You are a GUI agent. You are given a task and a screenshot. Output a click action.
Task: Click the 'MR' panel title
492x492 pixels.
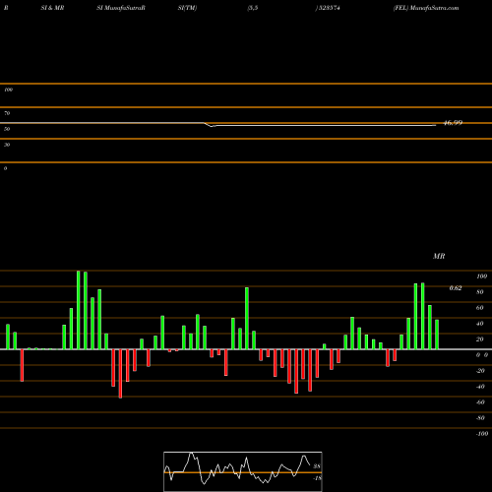[439, 256]
